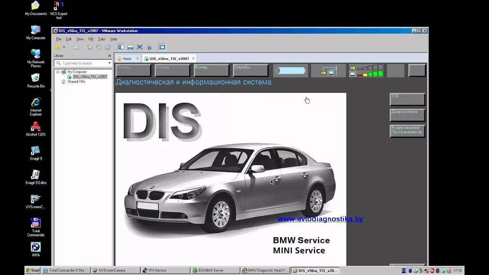
Task: Take a snapshot with the clock-plus icon
Action: pos(90,47)
